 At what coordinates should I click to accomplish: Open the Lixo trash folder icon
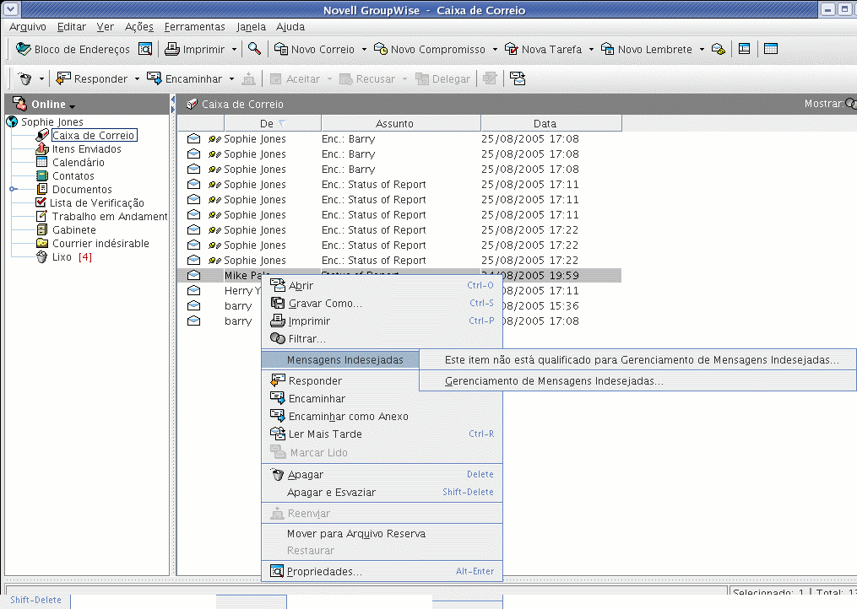tap(42, 257)
